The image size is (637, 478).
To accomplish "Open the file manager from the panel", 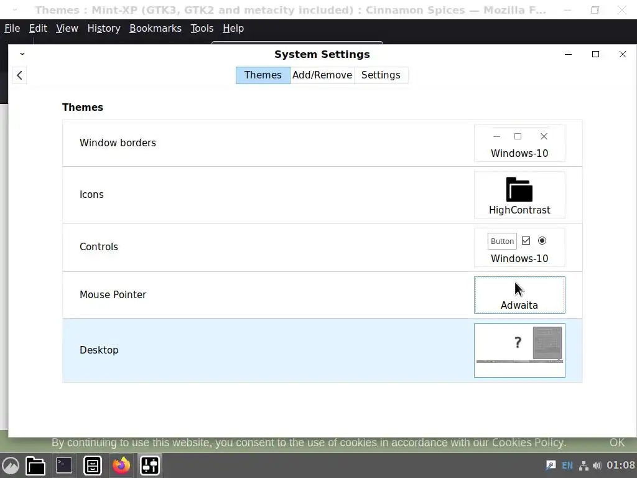I will [x=35, y=466].
